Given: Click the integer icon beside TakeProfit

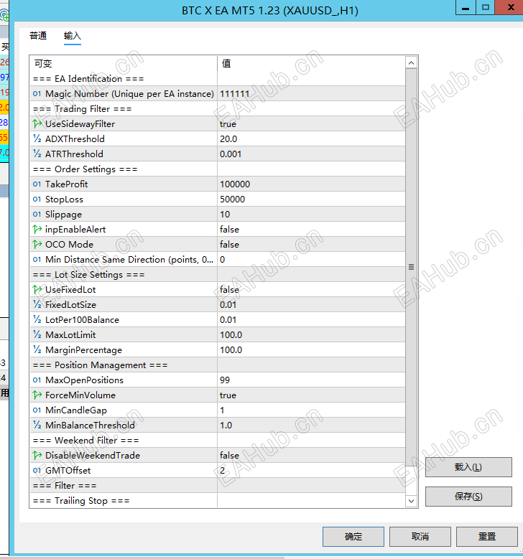Looking at the screenshot, I should pos(37,184).
